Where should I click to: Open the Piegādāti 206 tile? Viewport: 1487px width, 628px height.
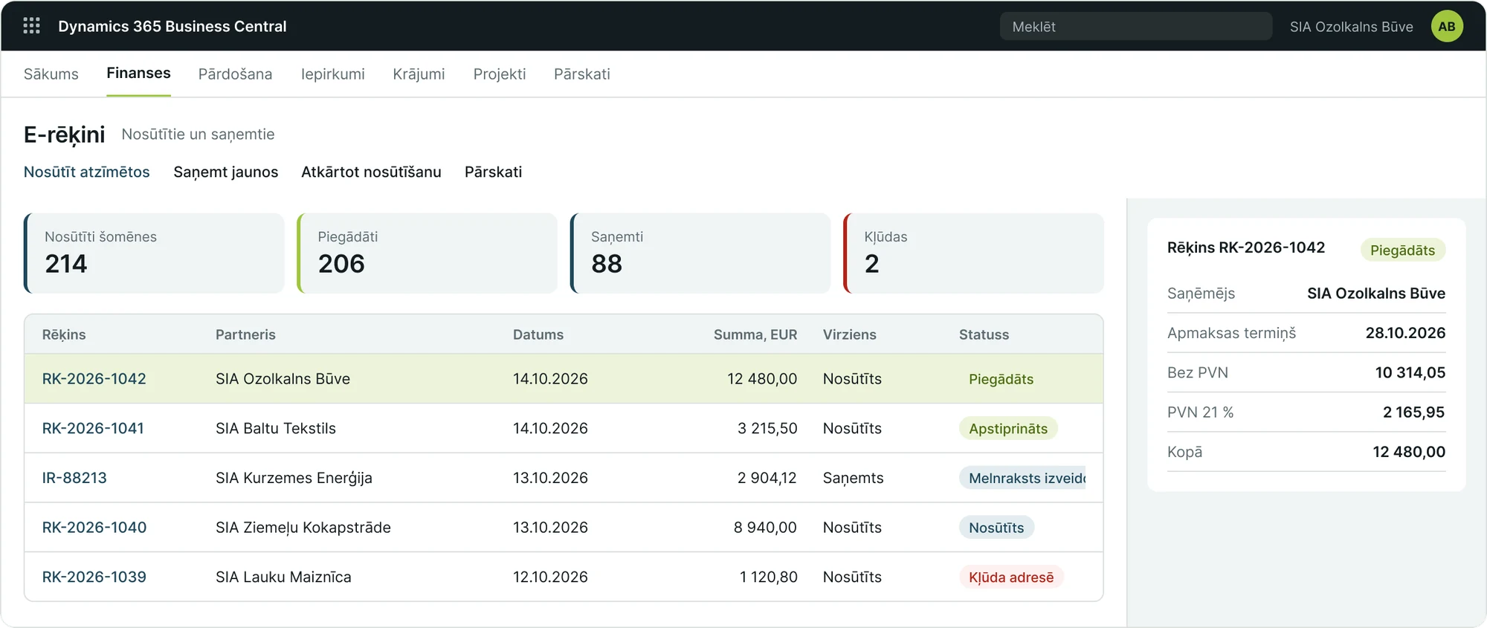point(427,253)
